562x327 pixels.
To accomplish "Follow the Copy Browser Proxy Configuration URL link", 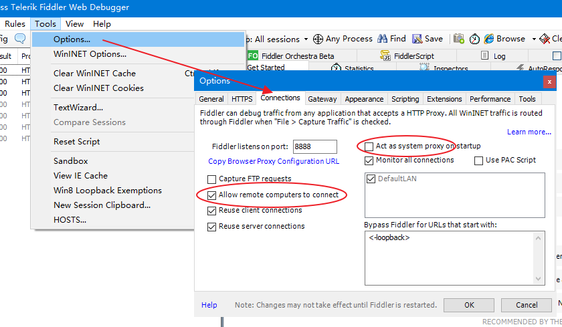I will click(274, 161).
